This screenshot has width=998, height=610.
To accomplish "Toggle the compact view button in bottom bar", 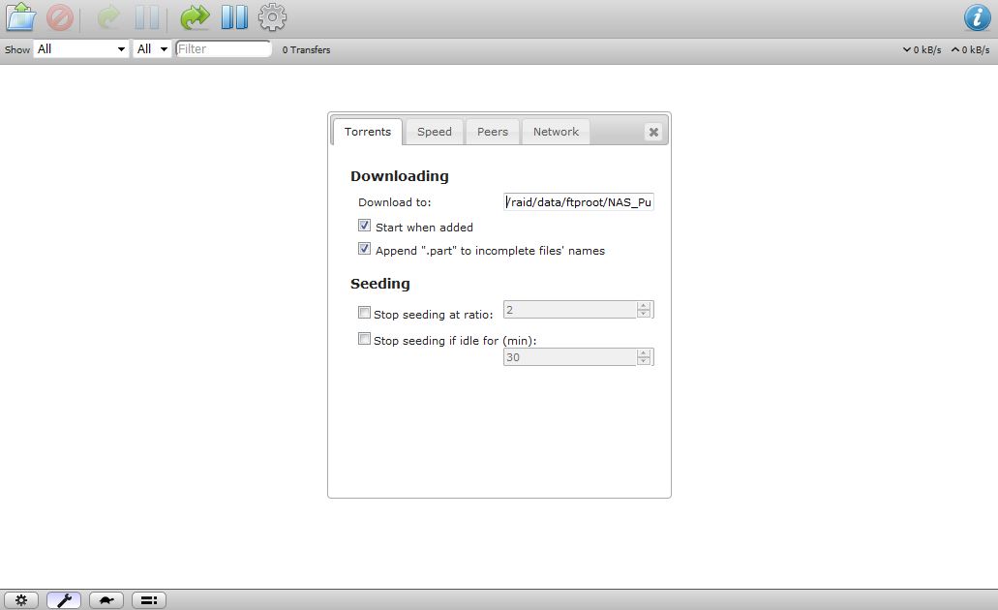I will point(149,599).
